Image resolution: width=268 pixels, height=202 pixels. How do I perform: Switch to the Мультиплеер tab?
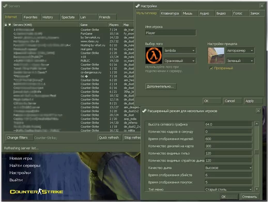tap(147, 13)
